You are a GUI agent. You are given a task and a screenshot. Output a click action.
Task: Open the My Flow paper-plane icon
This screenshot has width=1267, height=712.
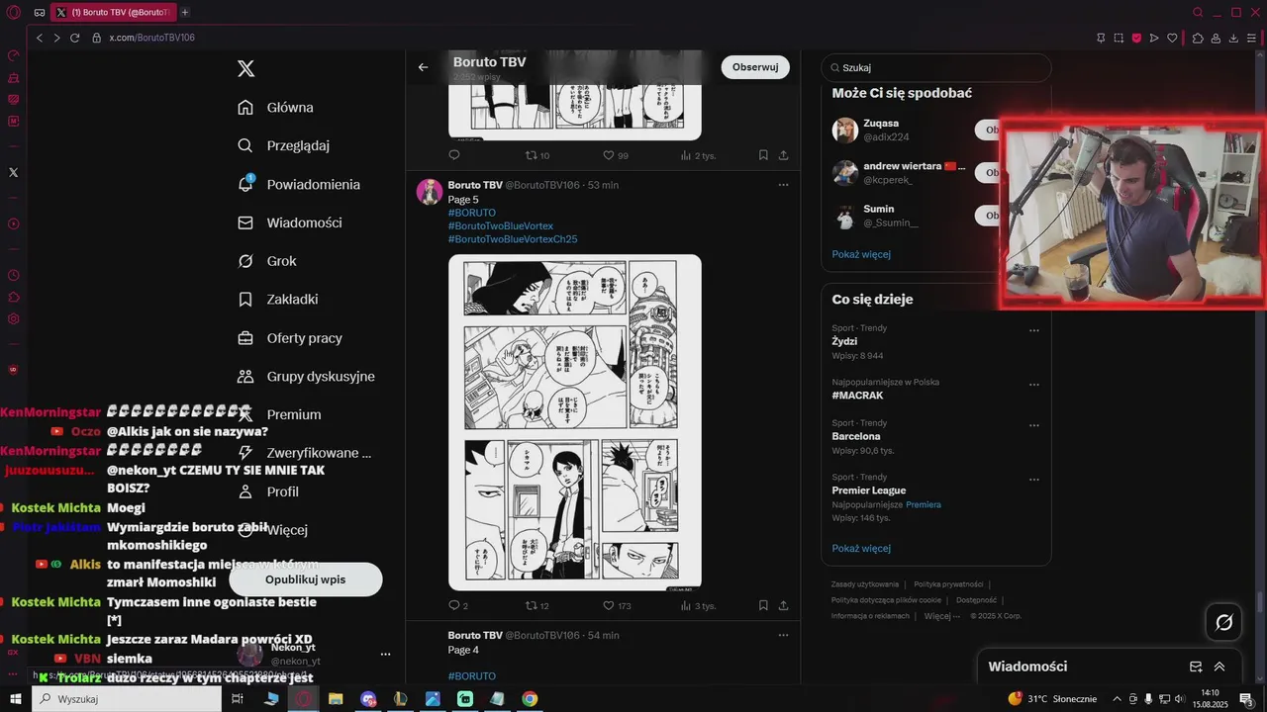pyautogui.click(x=1154, y=38)
